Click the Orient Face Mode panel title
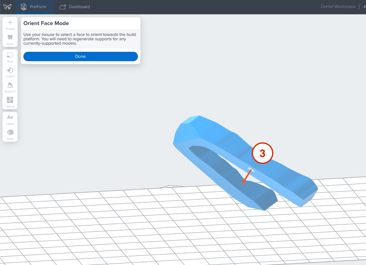The height and width of the screenshot is (265, 366). (x=46, y=23)
